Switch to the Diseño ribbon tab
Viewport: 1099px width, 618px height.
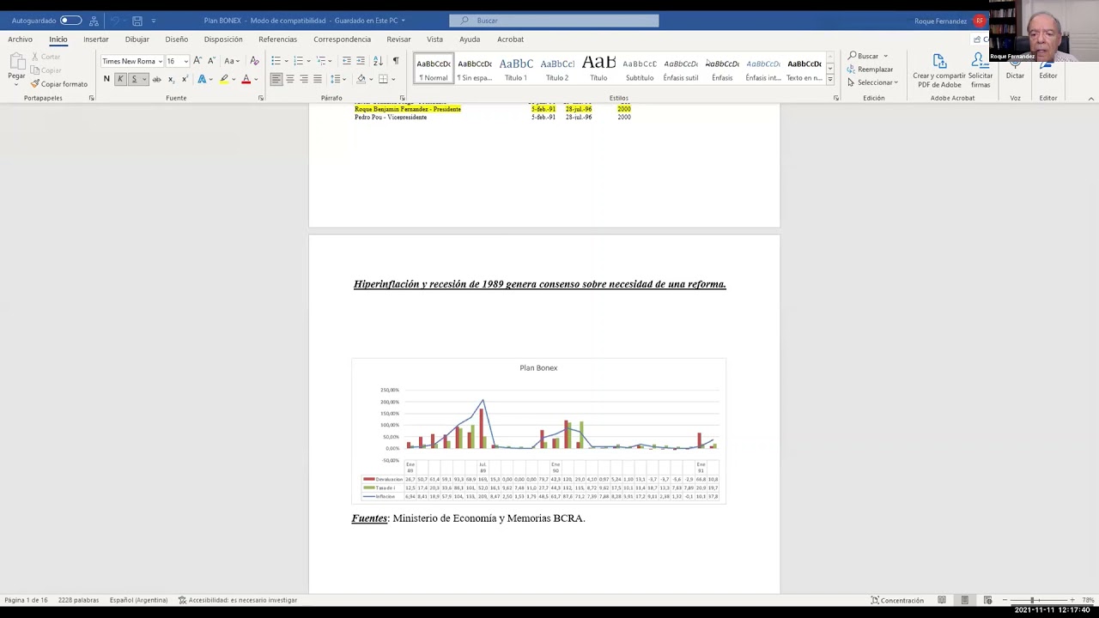coord(177,39)
